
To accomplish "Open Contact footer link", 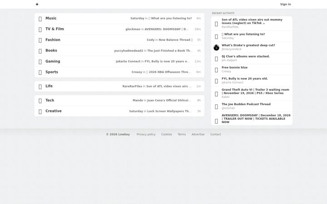I will coord(215,135).
